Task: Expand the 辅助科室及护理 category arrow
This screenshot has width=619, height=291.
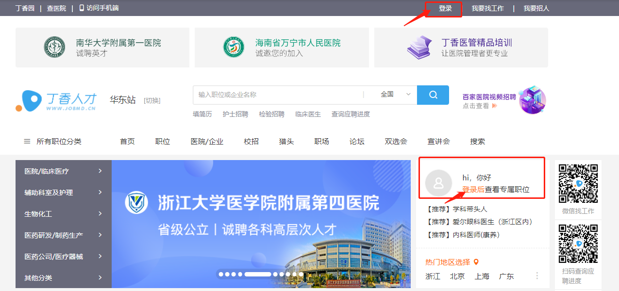Action: tap(100, 192)
